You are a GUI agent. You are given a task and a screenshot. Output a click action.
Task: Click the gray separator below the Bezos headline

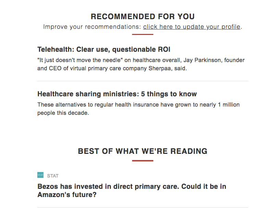(143, 207)
